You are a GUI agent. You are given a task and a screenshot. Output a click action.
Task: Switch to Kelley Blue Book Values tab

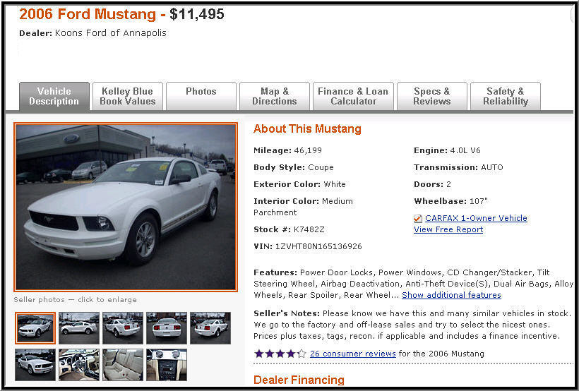click(x=127, y=96)
